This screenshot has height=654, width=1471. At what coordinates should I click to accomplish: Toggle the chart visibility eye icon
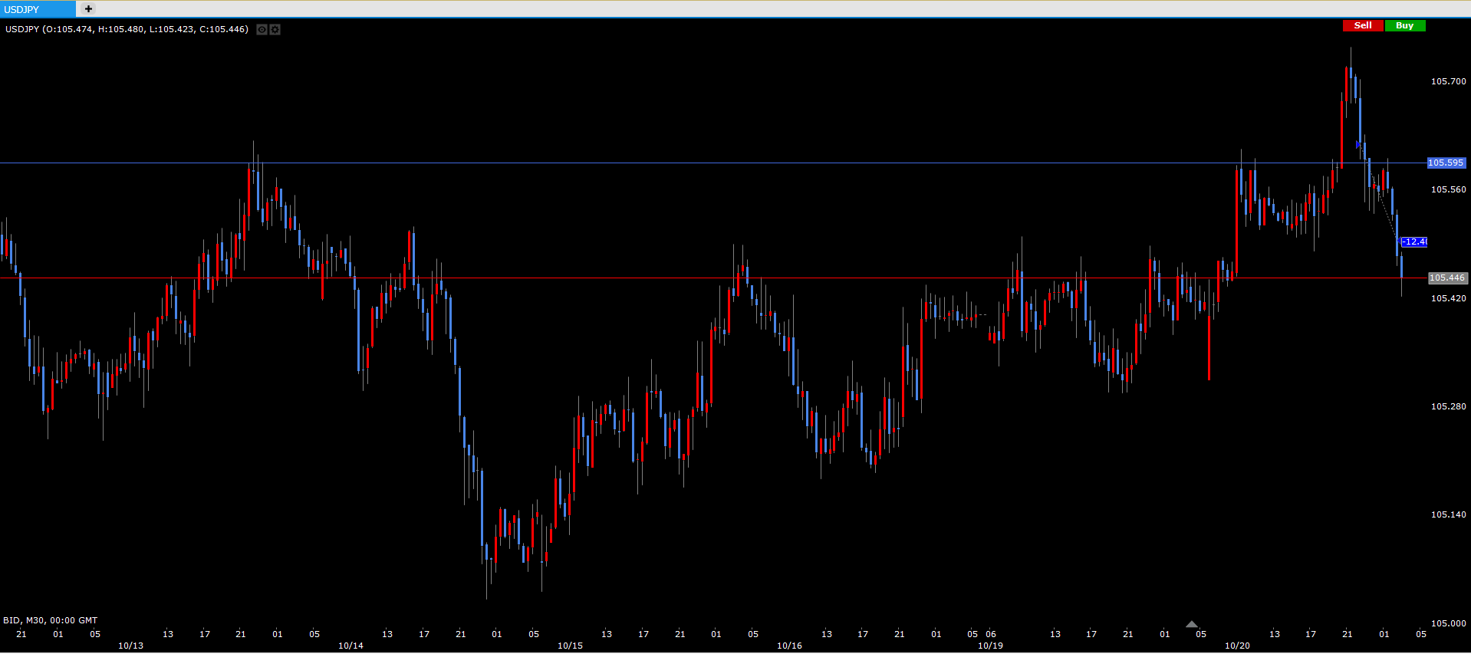(262, 29)
